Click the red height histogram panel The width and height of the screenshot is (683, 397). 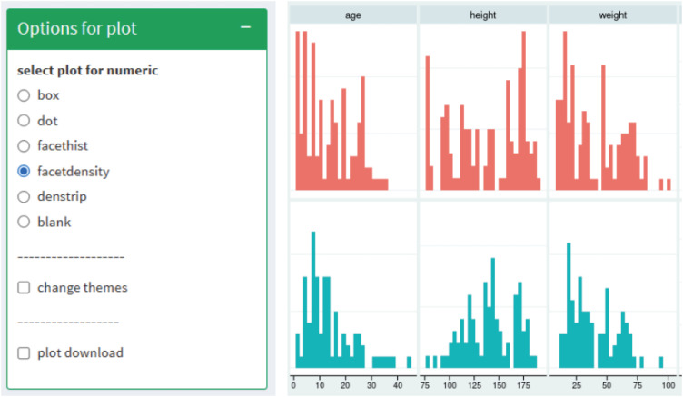[482, 109]
